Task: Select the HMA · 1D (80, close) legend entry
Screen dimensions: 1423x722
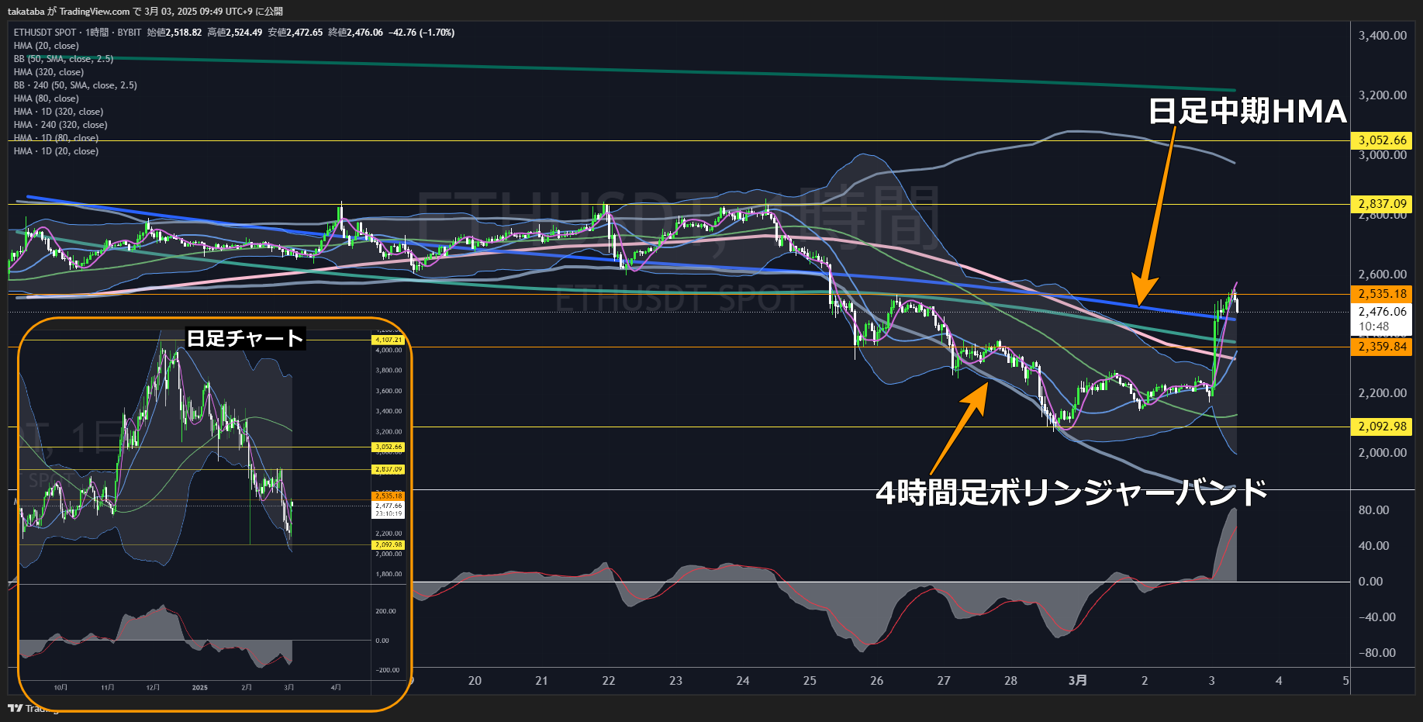Action: point(56,138)
